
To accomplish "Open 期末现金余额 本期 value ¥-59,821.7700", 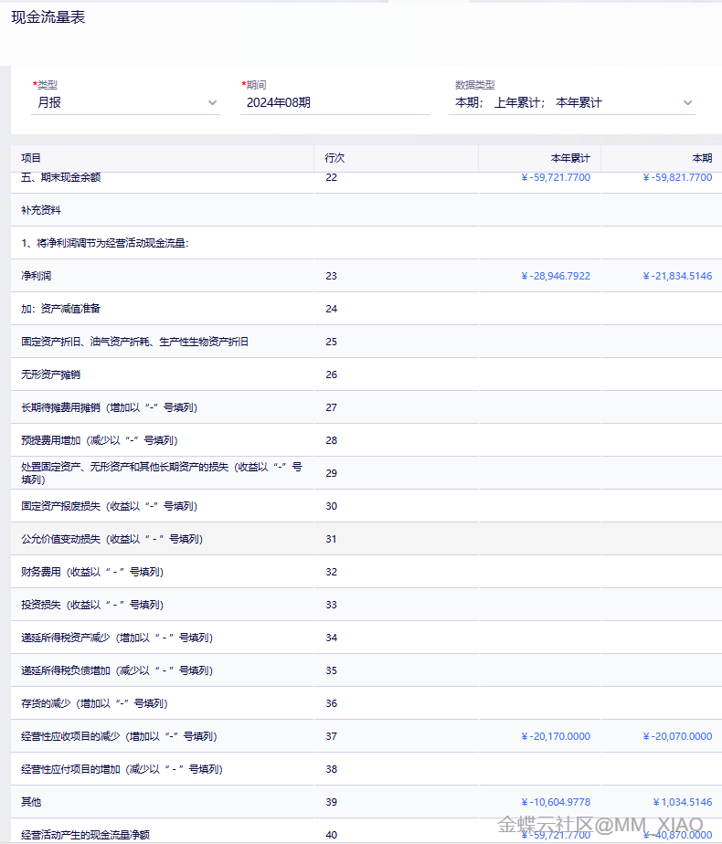I will [x=677, y=177].
